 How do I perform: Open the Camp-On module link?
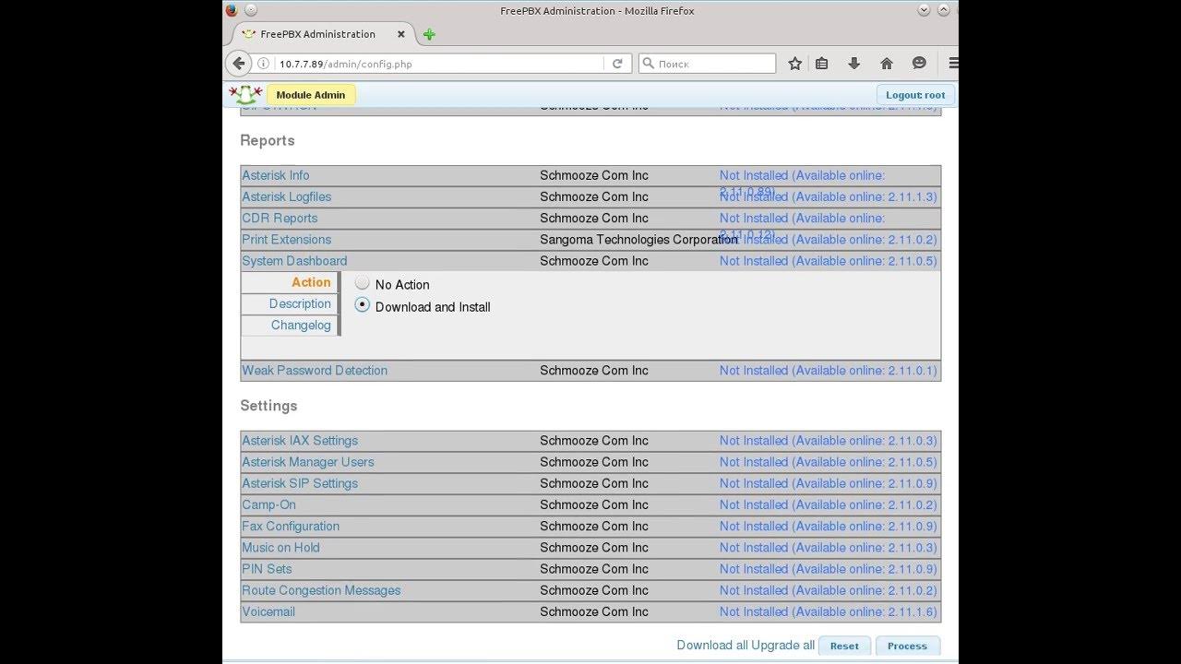coord(268,504)
